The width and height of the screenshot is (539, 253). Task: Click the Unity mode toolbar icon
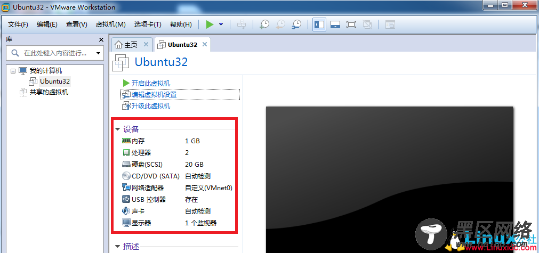point(367,25)
